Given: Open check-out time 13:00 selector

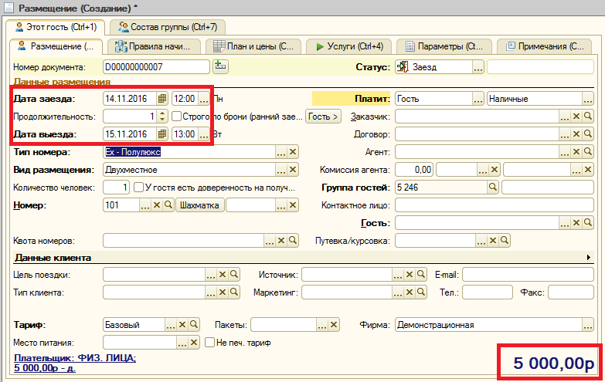Looking at the screenshot, I should pyautogui.click(x=204, y=134).
